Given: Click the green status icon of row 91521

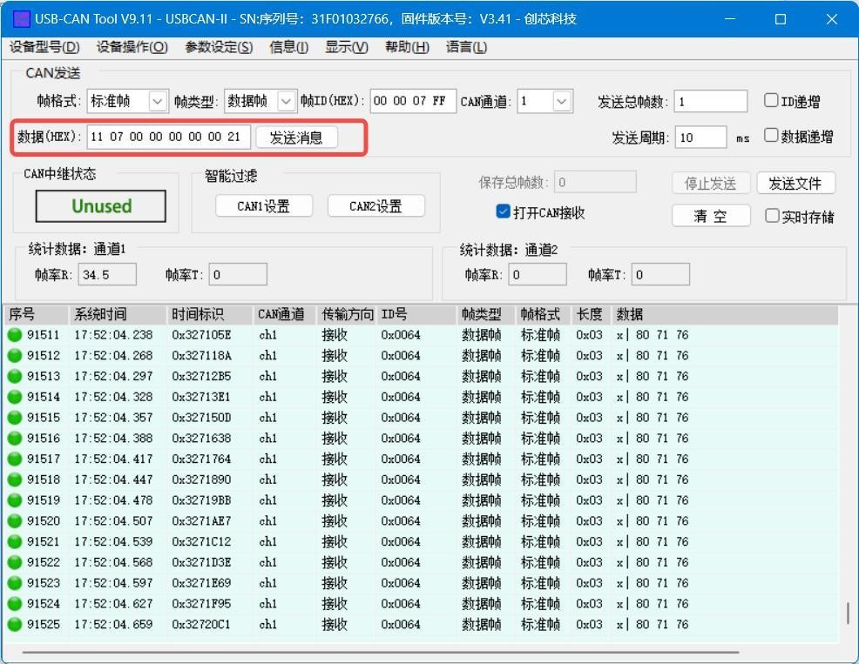Looking at the screenshot, I should pos(15,541).
